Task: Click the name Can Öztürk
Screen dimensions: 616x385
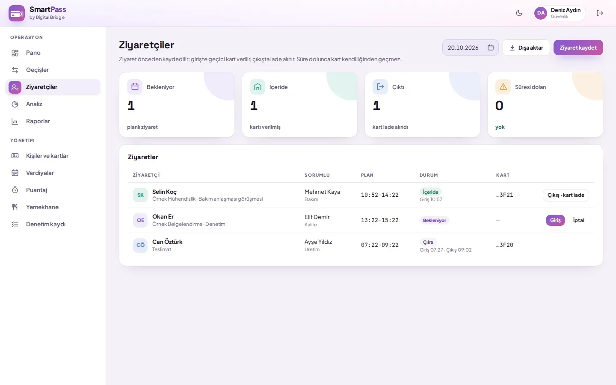Action: [x=167, y=242]
